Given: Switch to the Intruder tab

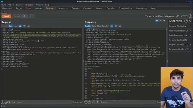Looking at the screenshot, I should 38,8.
